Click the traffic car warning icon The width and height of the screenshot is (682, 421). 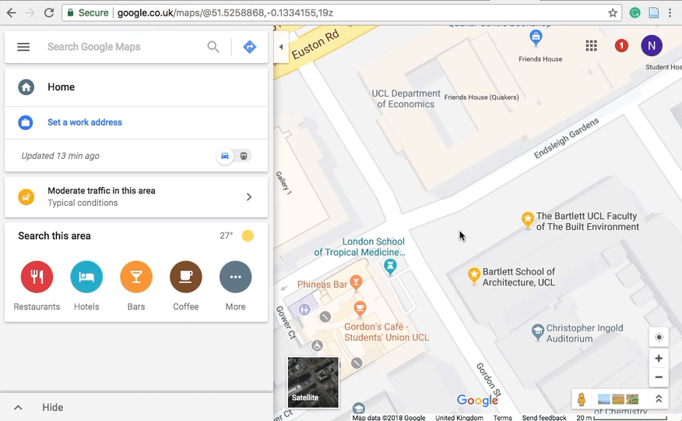(26, 196)
